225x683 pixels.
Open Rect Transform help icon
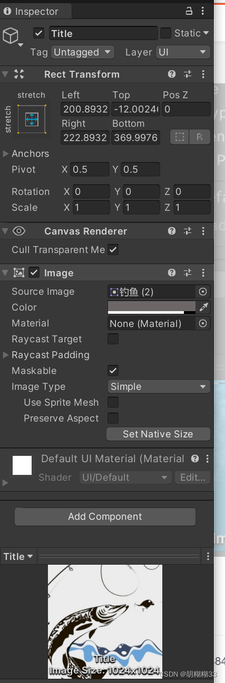(x=172, y=74)
